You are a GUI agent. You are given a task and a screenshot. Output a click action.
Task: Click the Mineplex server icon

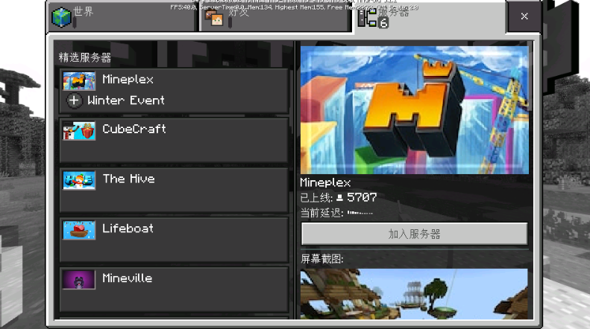(79, 80)
